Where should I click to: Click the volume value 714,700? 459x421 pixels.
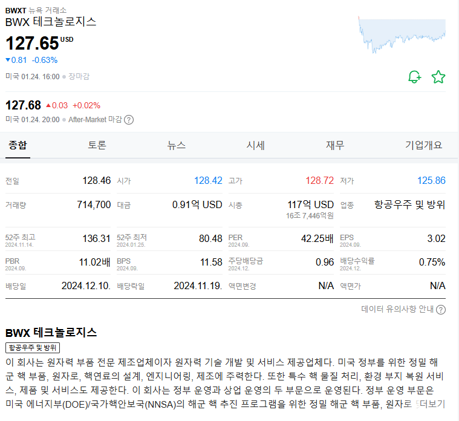(x=94, y=204)
